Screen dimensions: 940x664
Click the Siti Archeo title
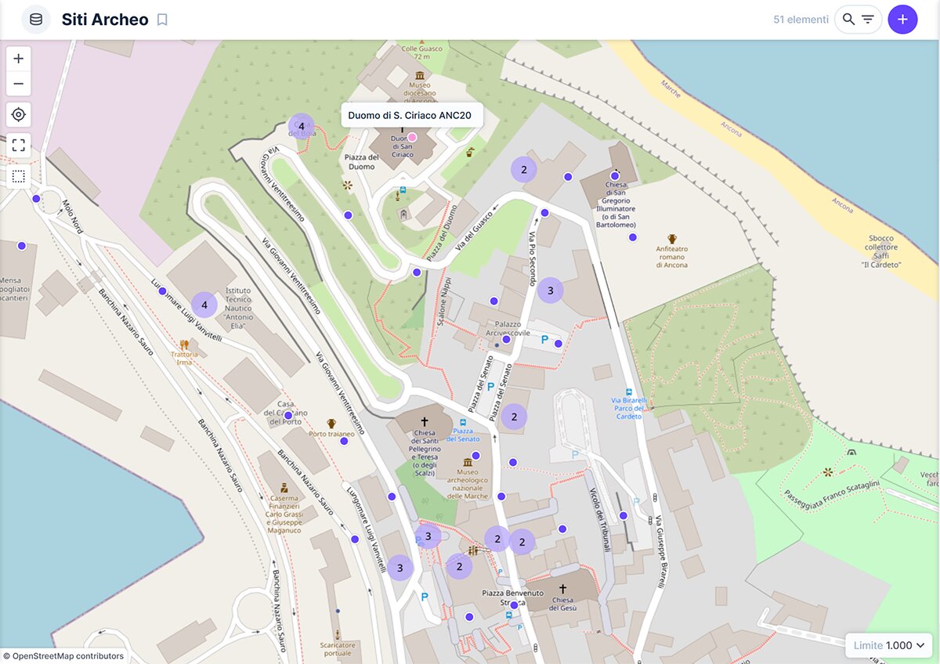click(105, 20)
